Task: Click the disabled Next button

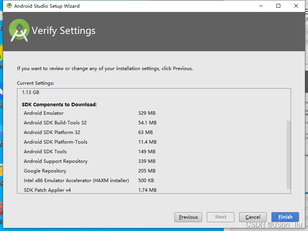Action: 221,217
